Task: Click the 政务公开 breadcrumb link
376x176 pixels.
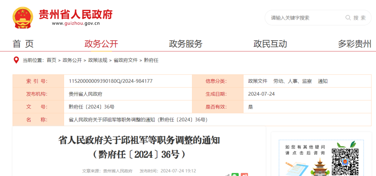Action: point(72,60)
